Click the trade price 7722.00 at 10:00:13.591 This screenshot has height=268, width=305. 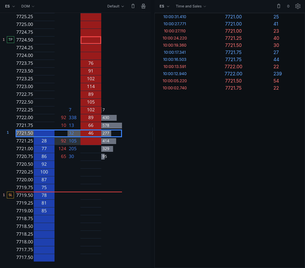[233, 67]
